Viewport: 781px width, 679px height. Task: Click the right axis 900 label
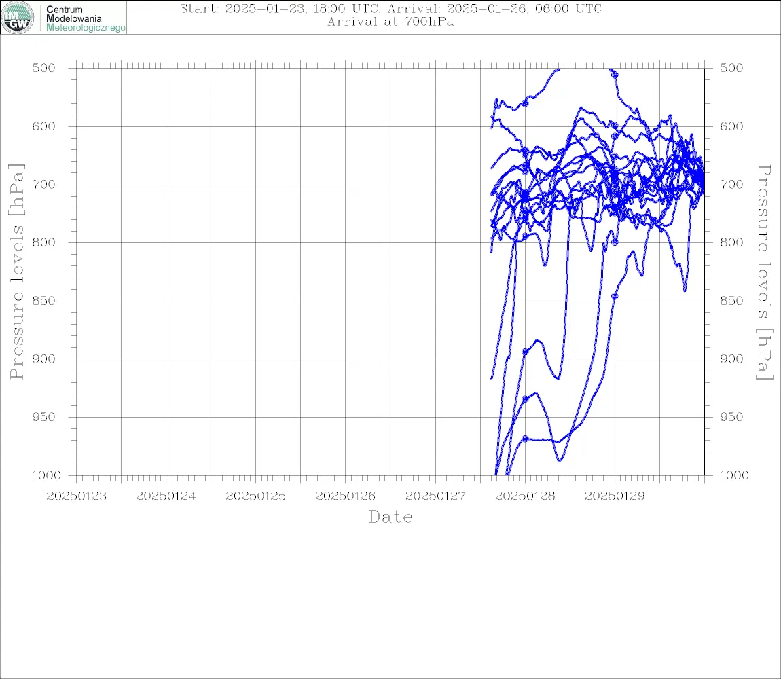pos(731,359)
